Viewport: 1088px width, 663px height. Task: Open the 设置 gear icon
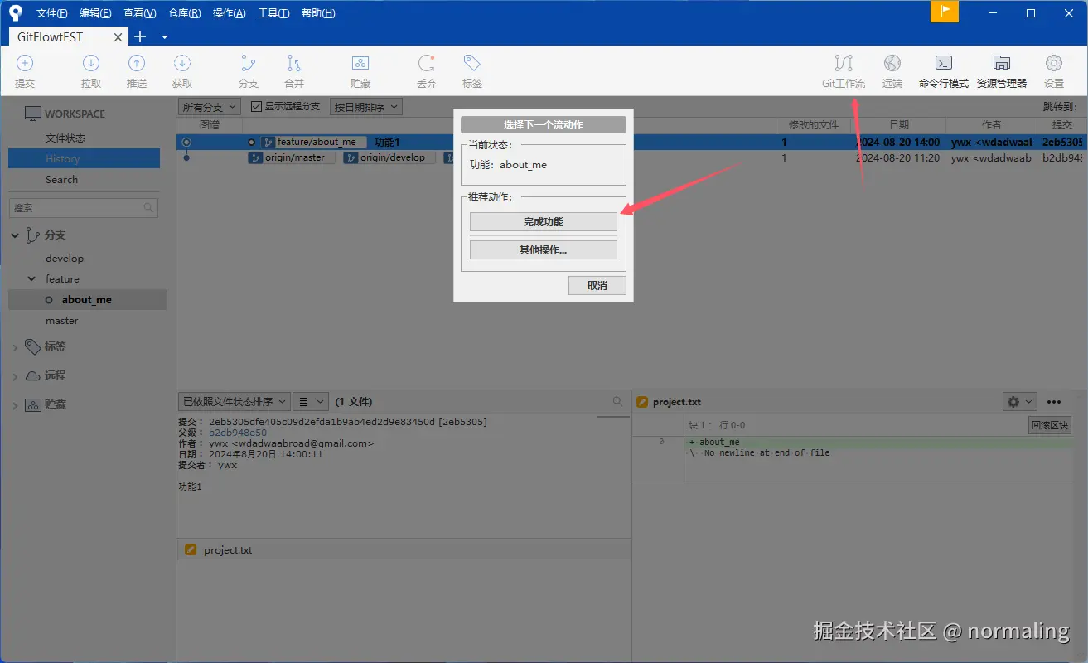click(1054, 63)
